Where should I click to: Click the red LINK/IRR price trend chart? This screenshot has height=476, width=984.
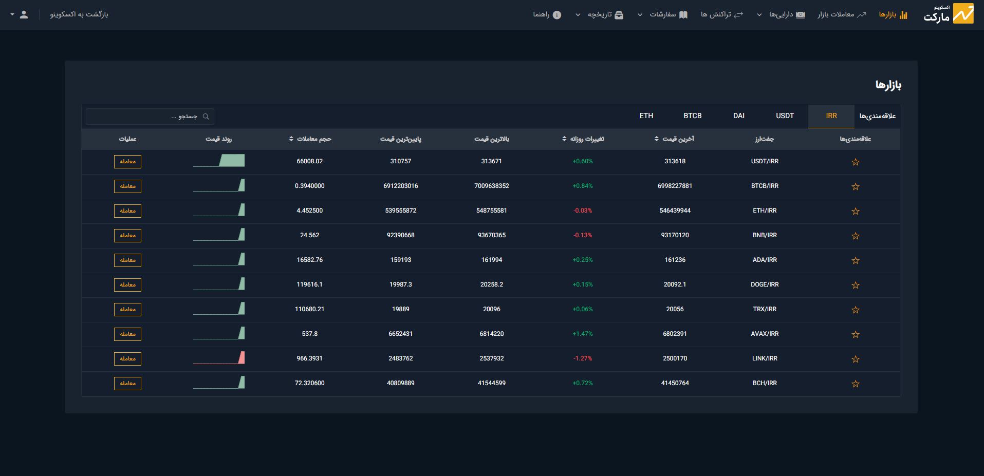click(x=219, y=358)
